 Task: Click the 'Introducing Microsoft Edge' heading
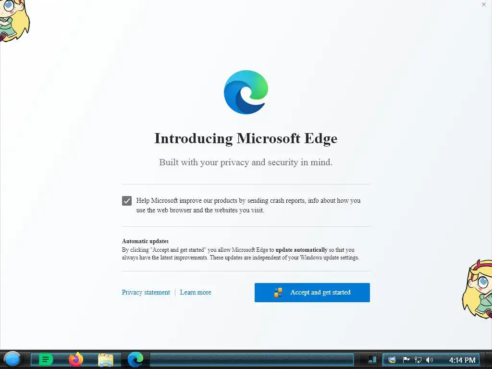point(246,139)
